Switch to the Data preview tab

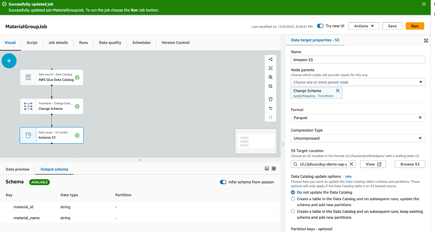point(18,169)
